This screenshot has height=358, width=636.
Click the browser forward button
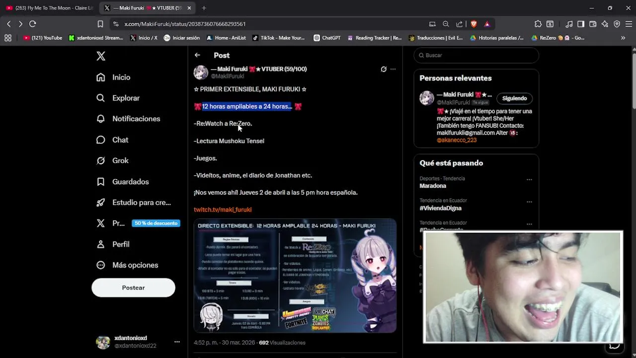click(20, 24)
